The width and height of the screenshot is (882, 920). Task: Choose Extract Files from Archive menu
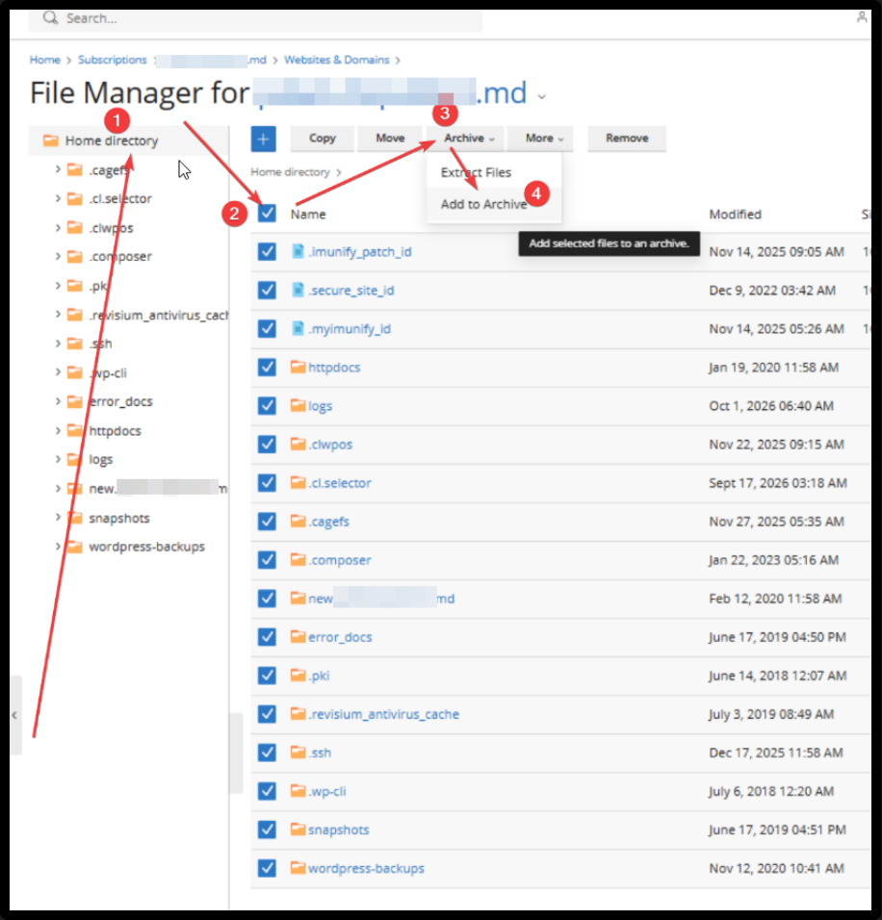click(477, 172)
